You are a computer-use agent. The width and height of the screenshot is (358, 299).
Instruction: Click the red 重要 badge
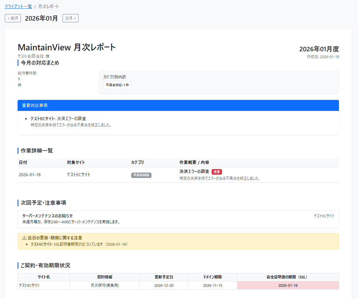click(217, 172)
